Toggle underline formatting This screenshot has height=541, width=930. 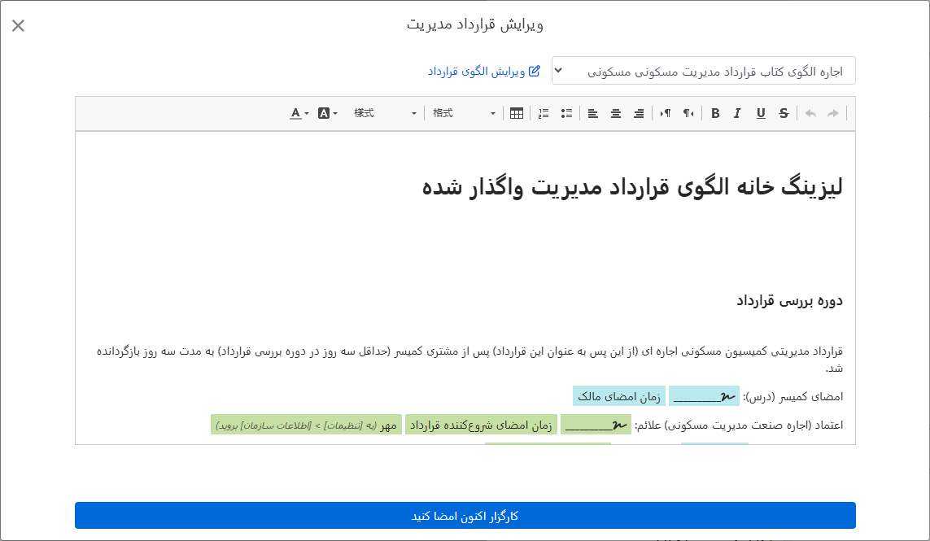pyautogui.click(x=761, y=113)
